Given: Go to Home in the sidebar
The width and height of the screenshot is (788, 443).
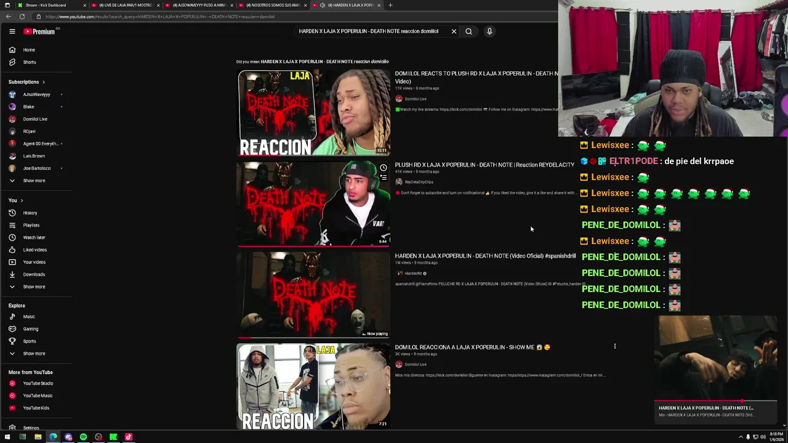Looking at the screenshot, I should point(29,50).
